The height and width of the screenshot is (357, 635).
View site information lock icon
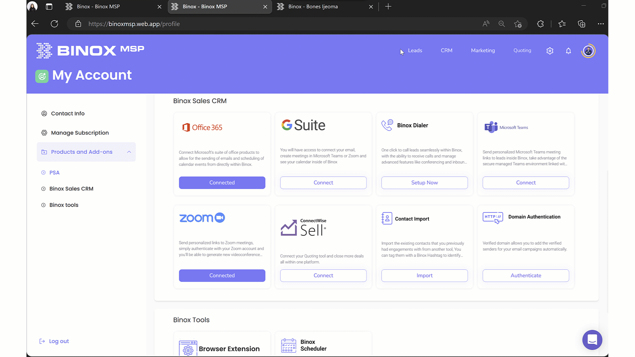[78, 24]
